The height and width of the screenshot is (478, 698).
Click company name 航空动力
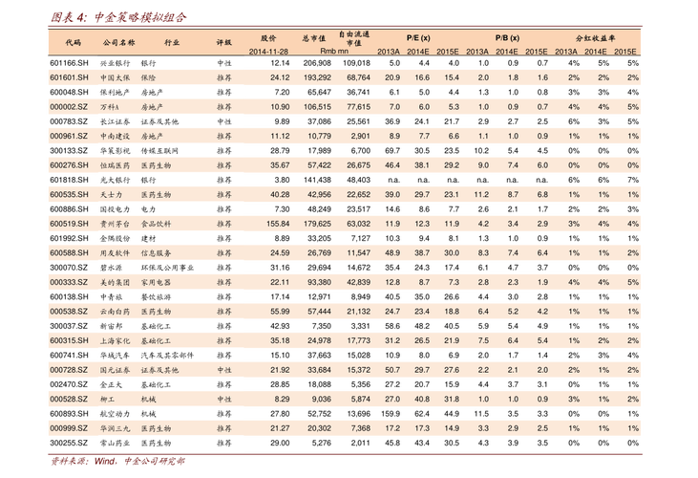[115, 414]
